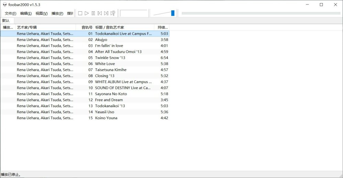Screen dimensions: 343x178
Task: Minimize the foobar2000 window
Action: [307, 4]
